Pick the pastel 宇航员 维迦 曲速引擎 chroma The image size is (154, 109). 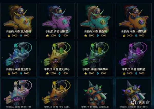click(18, 94)
